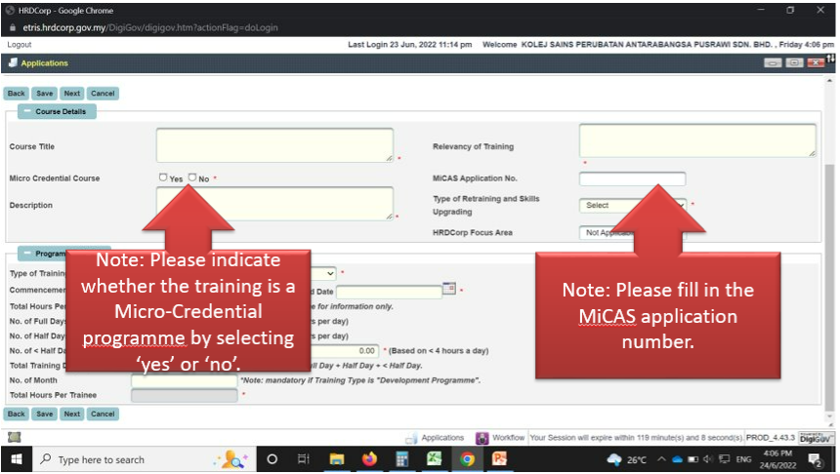Viewport: 840px width, 474px height.
Task: Click the top Next button
Action: [x=71, y=93]
